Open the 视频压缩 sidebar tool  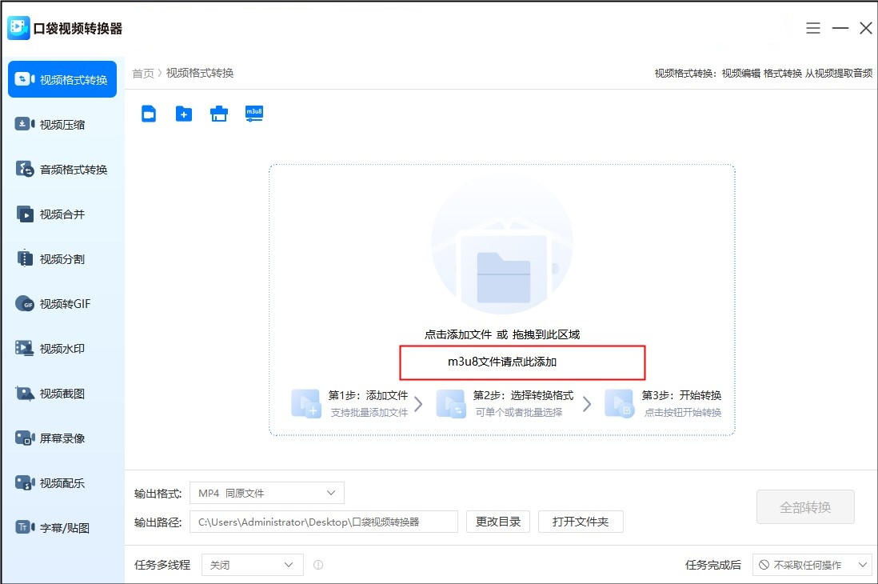pos(64,124)
